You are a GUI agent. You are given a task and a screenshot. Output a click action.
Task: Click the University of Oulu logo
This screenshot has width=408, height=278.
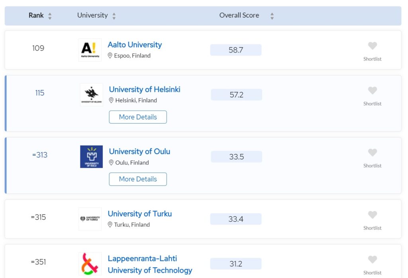[91, 157]
